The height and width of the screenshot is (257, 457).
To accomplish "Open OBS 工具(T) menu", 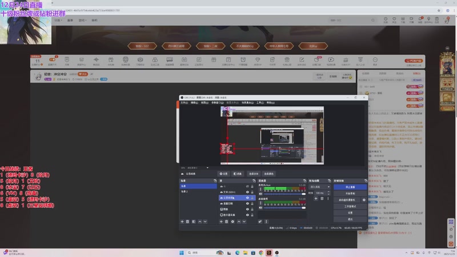I will click(x=260, y=103).
